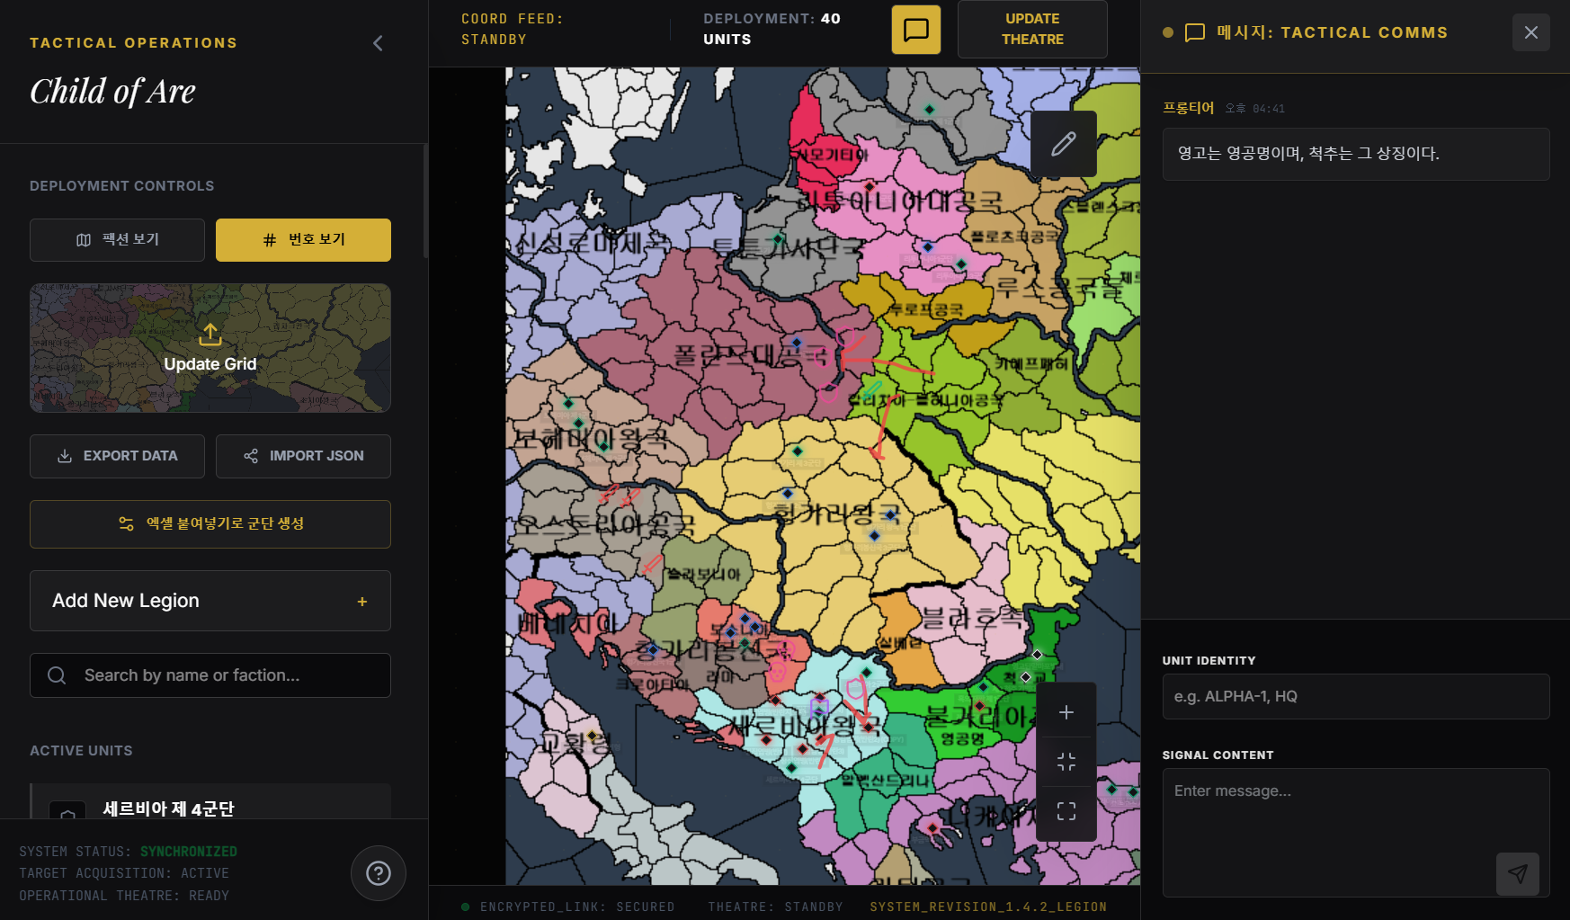Screen dimensions: 1570x920
Task: Click the Update Grid map thumbnail
Action: click(x=210, y=348)
